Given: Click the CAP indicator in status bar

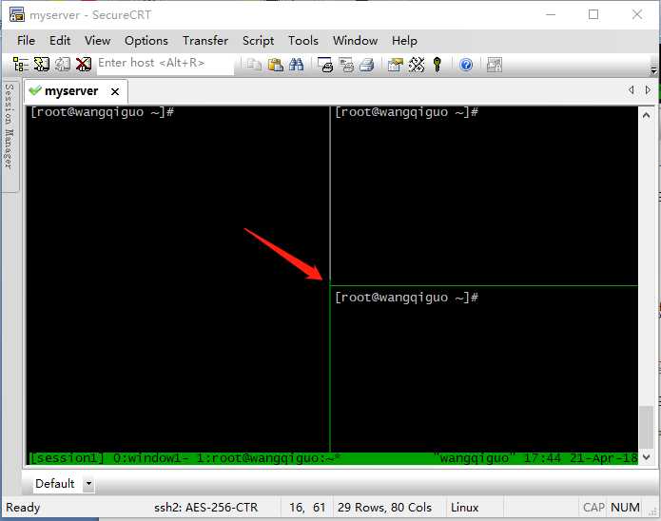Looking at the screenshot, I should click(593, 507).
